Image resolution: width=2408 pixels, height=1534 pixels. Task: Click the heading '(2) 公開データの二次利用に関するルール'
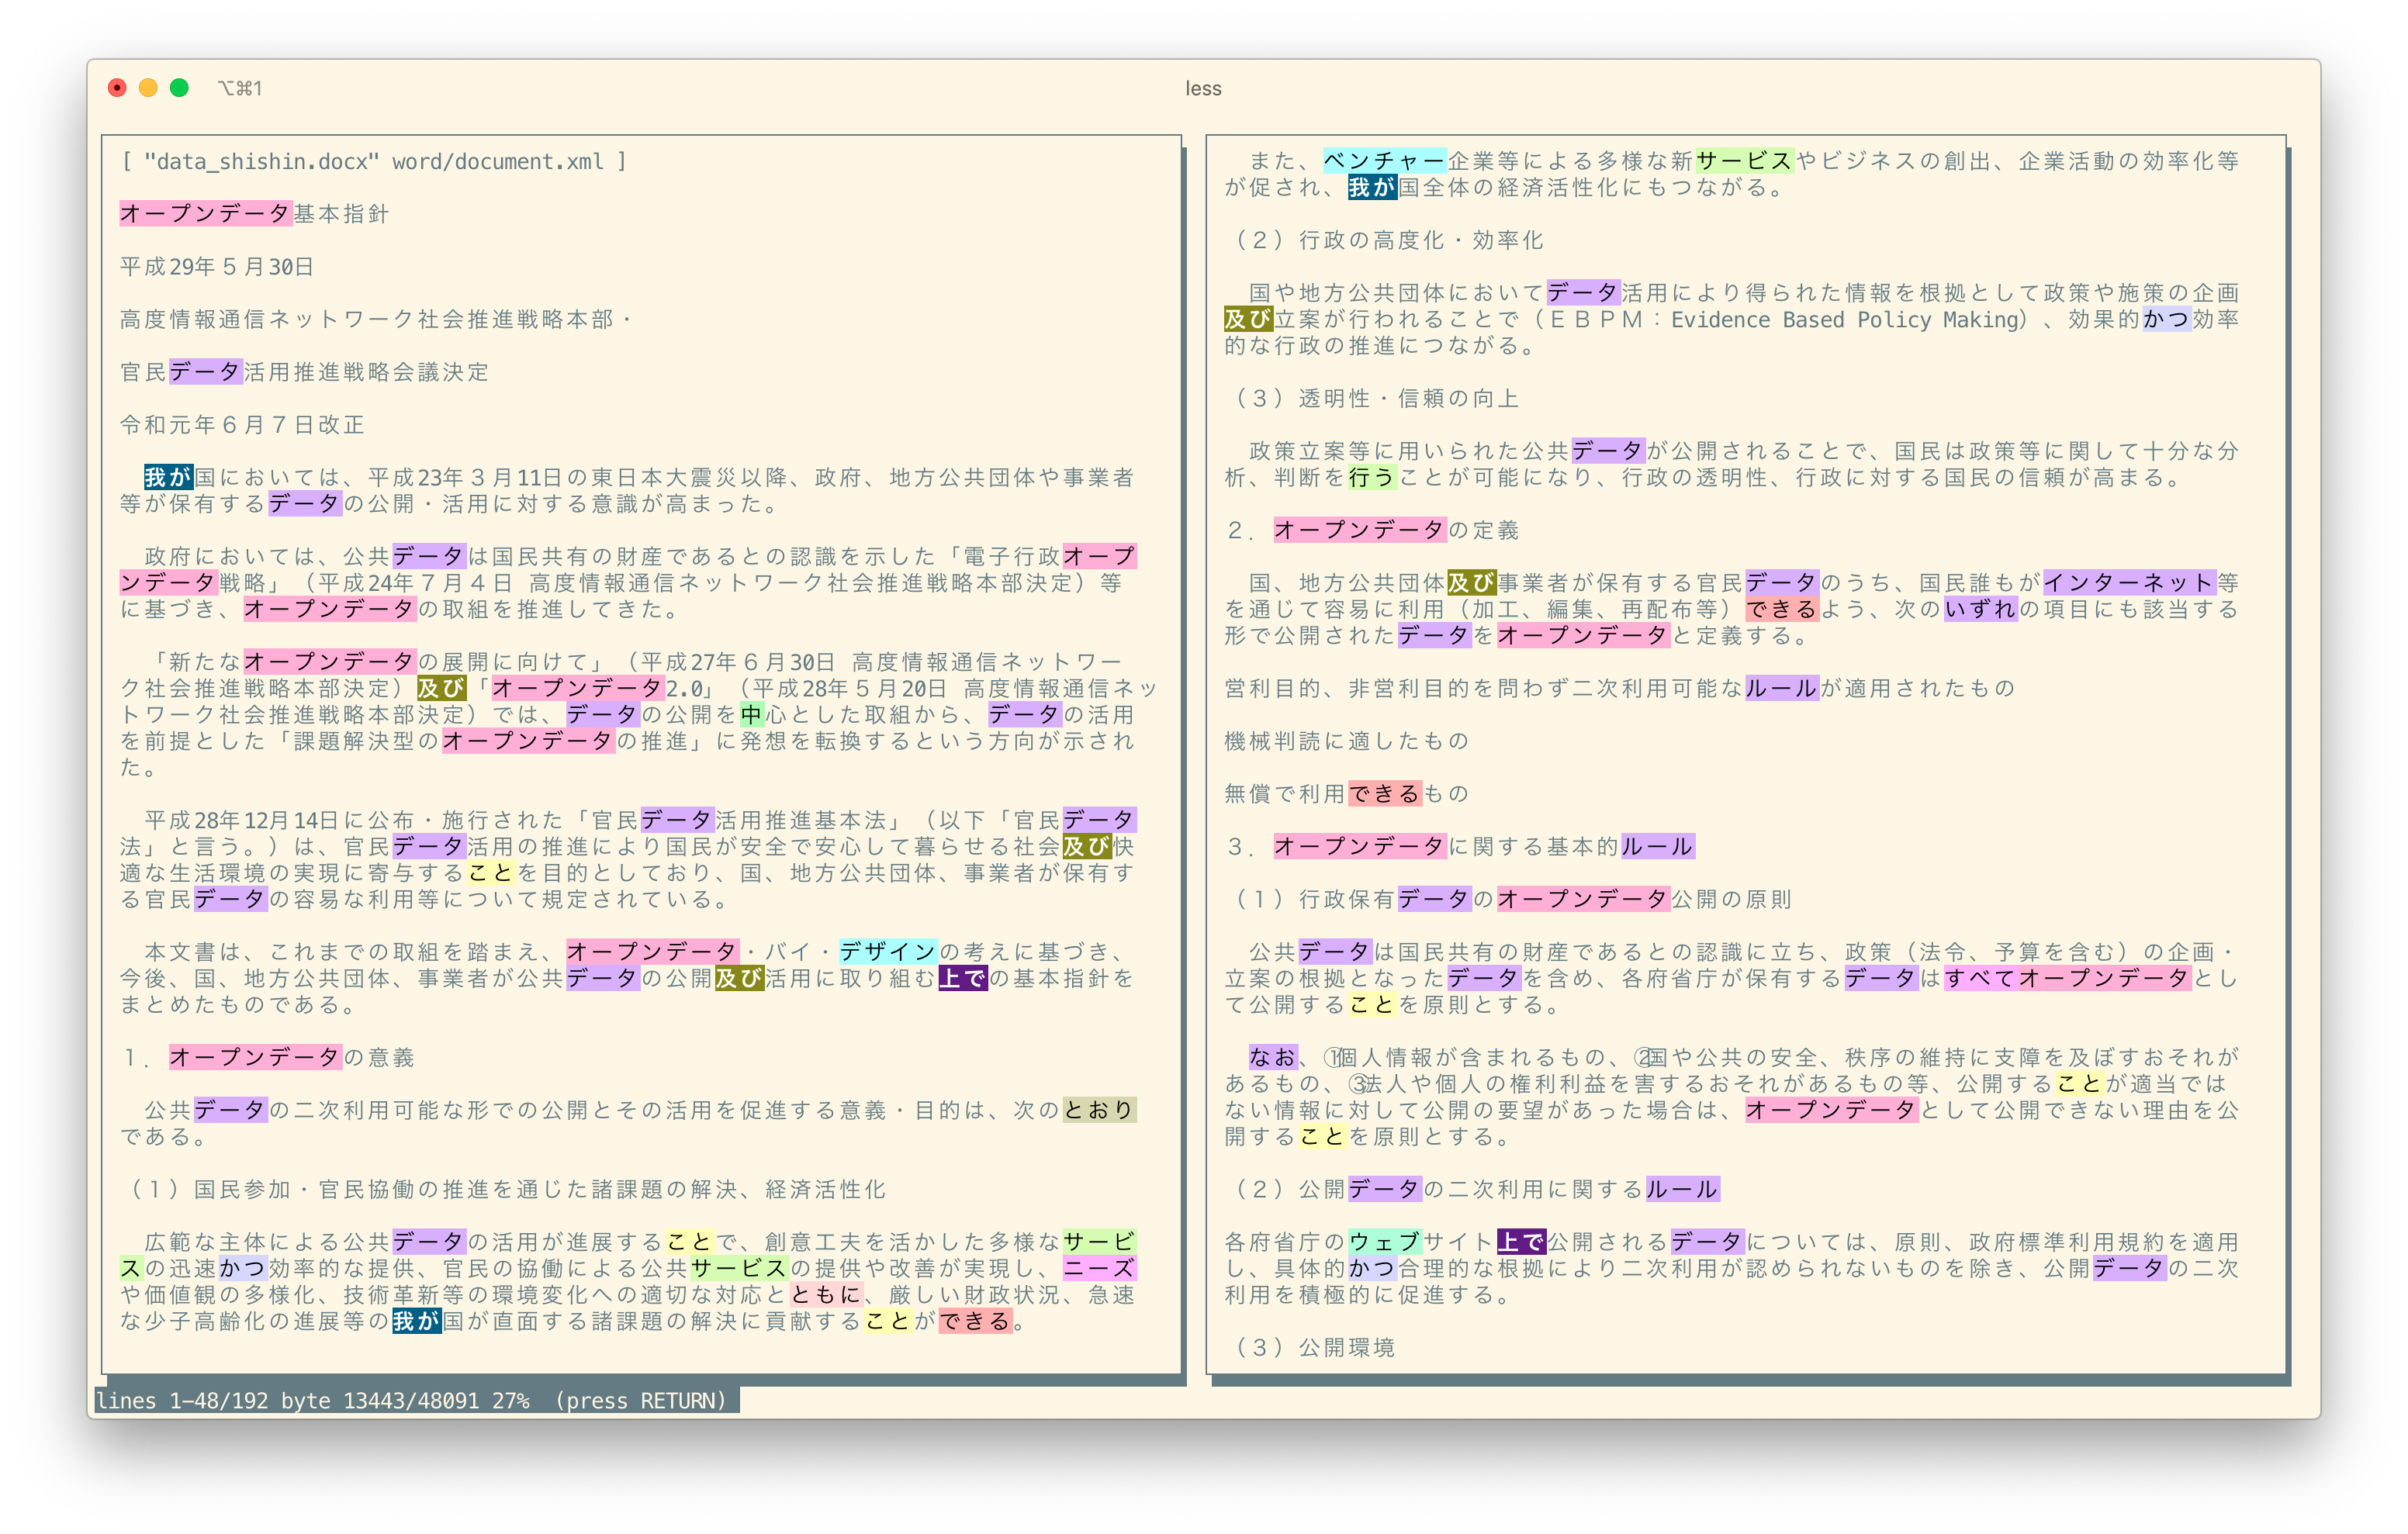pyautogui.click(x=1476, y=1189)
